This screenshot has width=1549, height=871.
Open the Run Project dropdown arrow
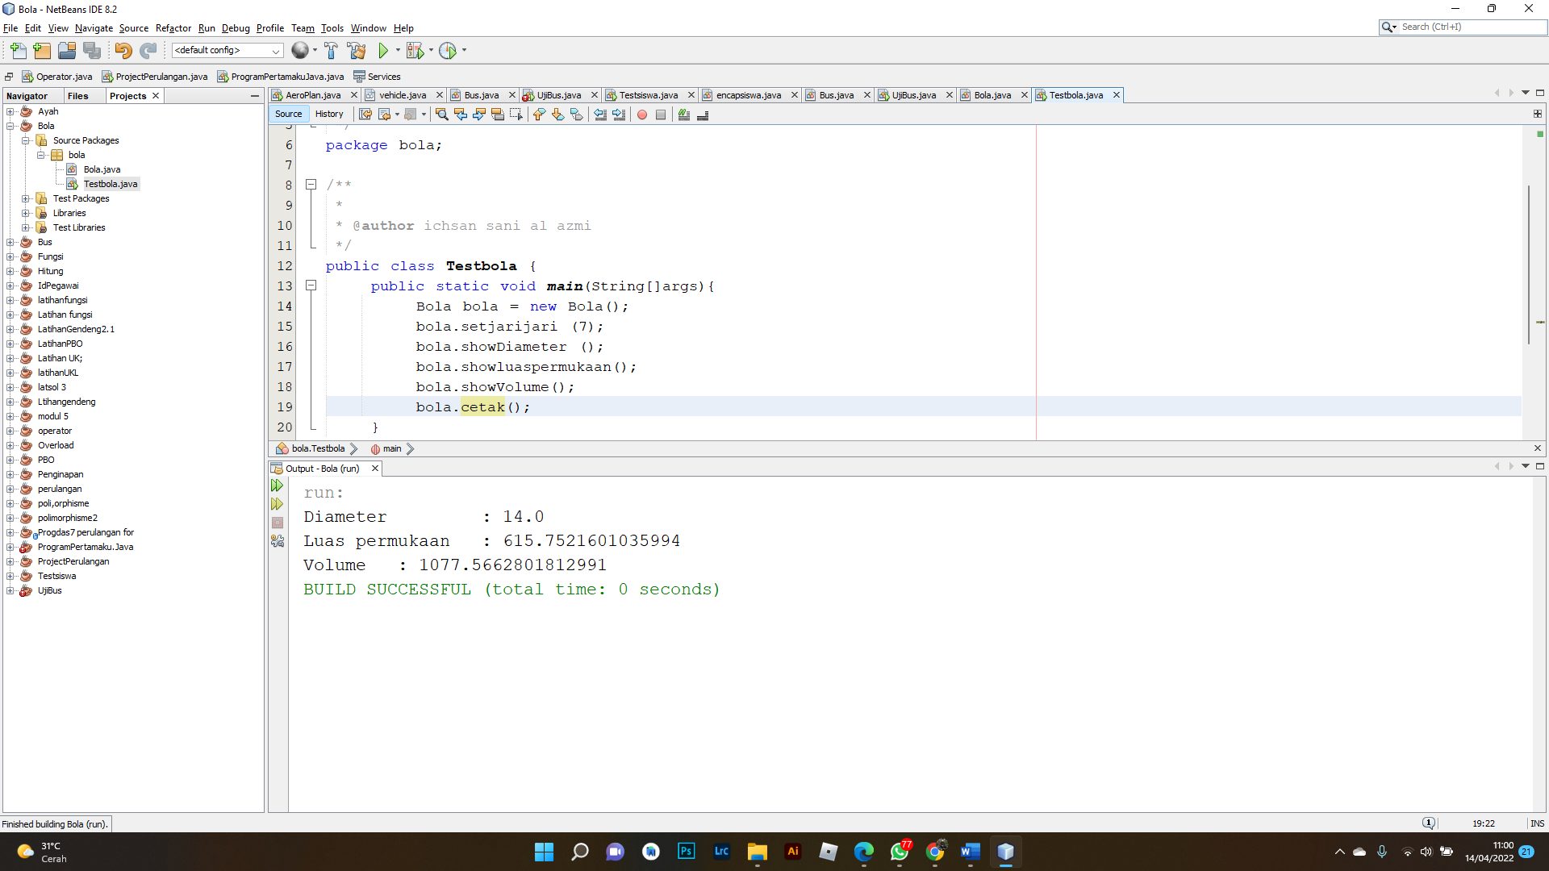click(x=398, y=51)
